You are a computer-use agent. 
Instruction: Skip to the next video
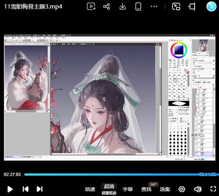click(x=39, y=189)
